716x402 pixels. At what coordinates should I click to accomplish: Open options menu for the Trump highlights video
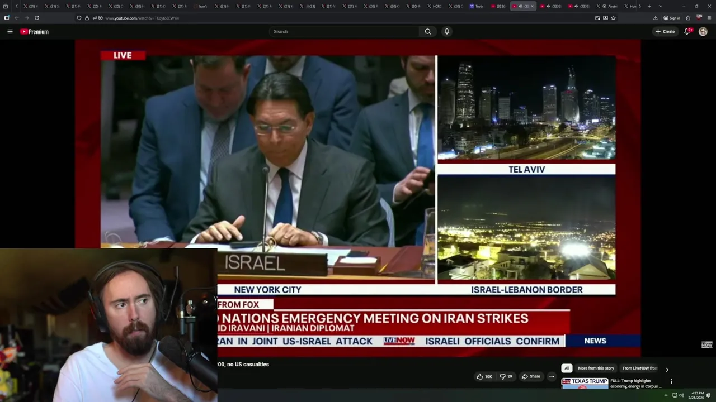(x=671, y=382)
